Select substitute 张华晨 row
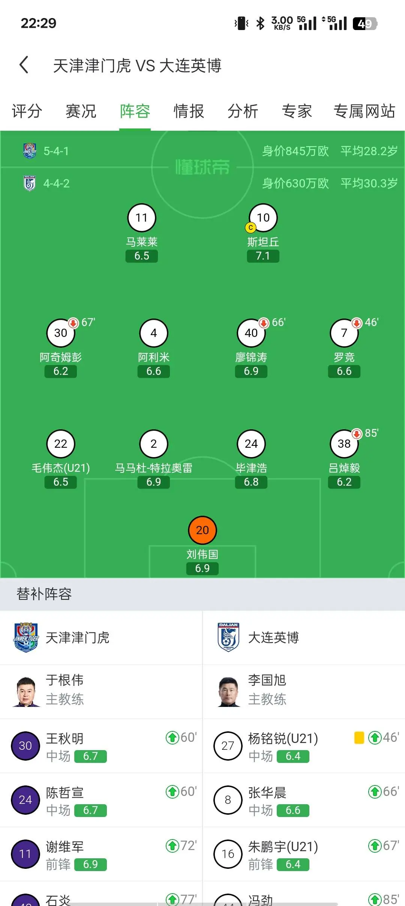This screenshot has width=405, height=906. [304, 800]
